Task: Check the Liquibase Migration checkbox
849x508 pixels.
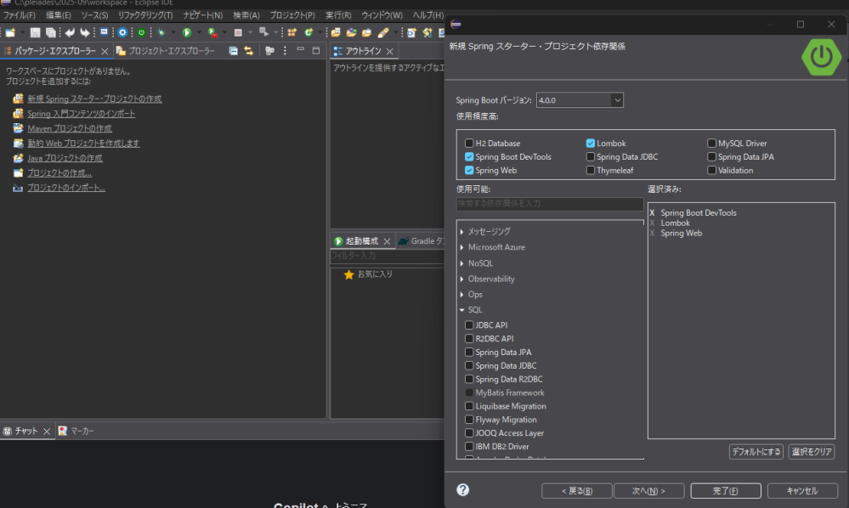Action: point(469,406)
